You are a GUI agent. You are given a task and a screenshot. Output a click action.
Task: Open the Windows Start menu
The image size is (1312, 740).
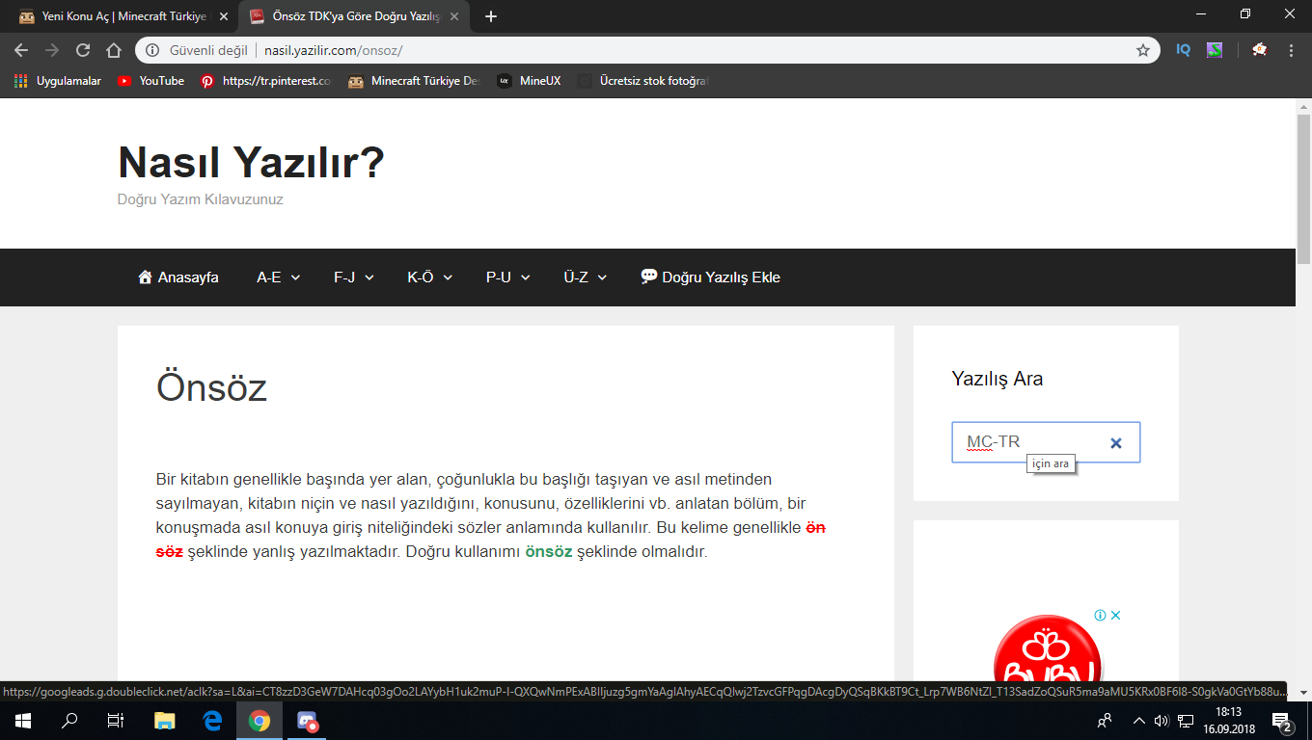coord(23,720)
